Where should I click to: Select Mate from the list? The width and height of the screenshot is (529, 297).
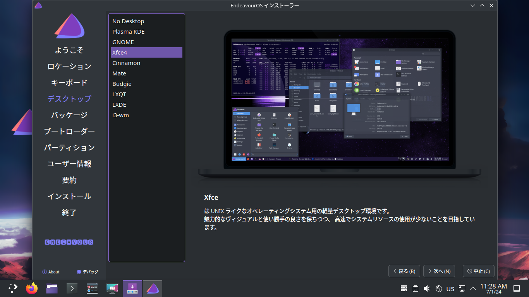(x=147, y=73)
